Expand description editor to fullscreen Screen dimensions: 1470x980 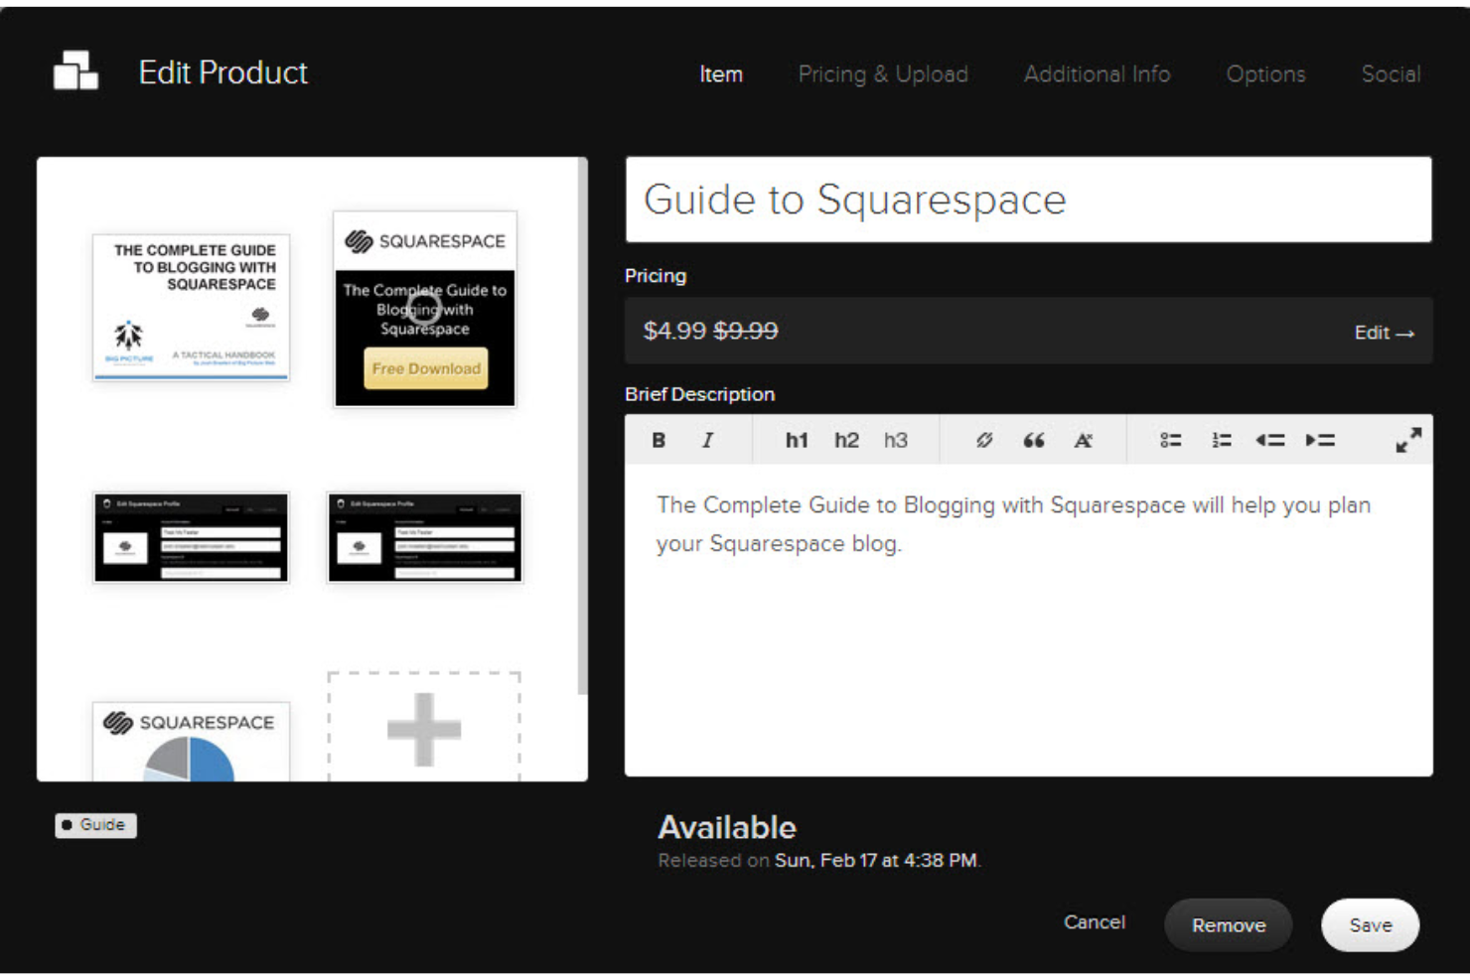[1408, 440]
